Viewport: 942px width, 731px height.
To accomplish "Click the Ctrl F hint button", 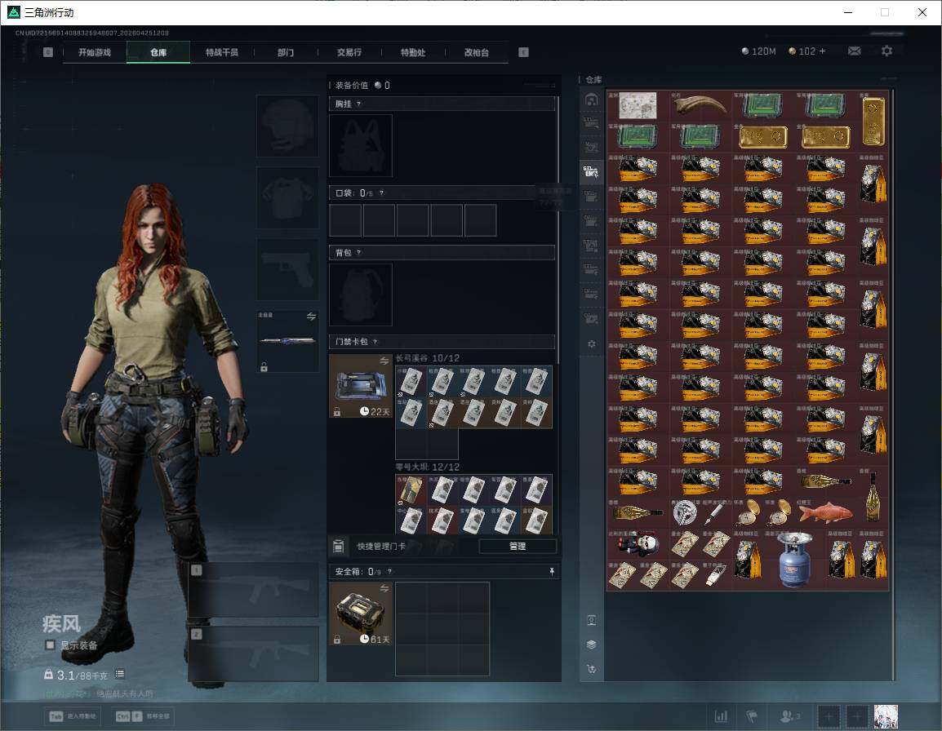I will pyautogui.click(x=142, y=716).
